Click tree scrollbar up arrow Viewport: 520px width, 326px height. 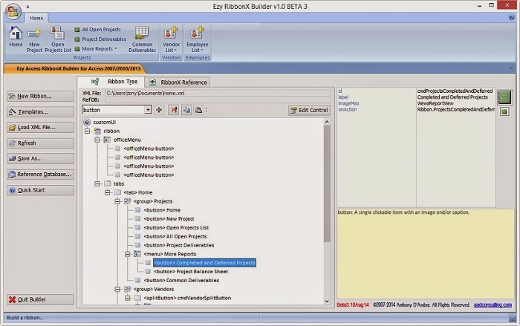(x=327, y=122)
